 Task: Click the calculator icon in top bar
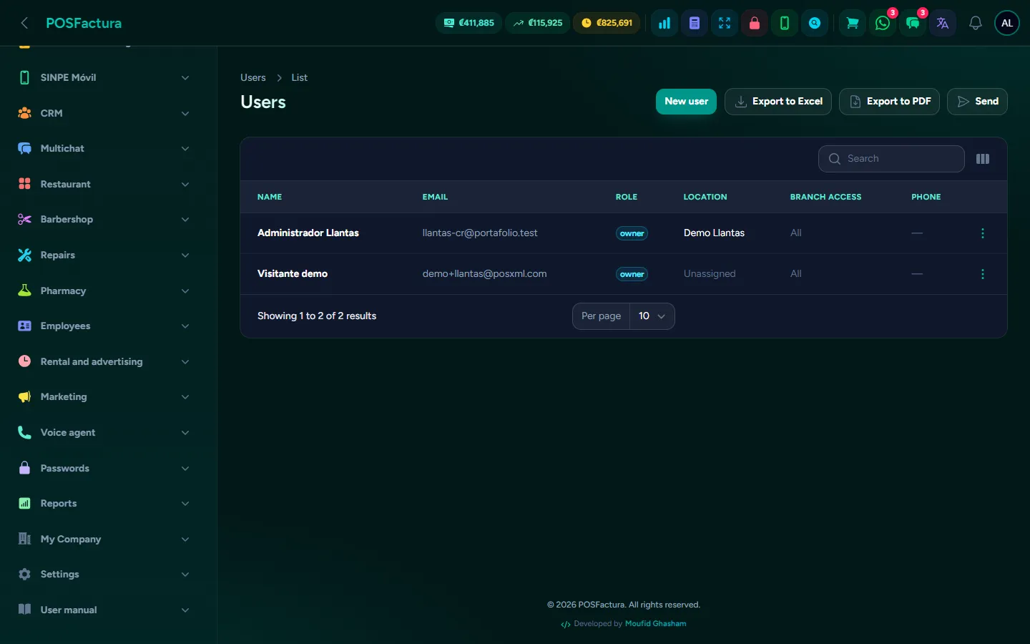tap(695, 23)
